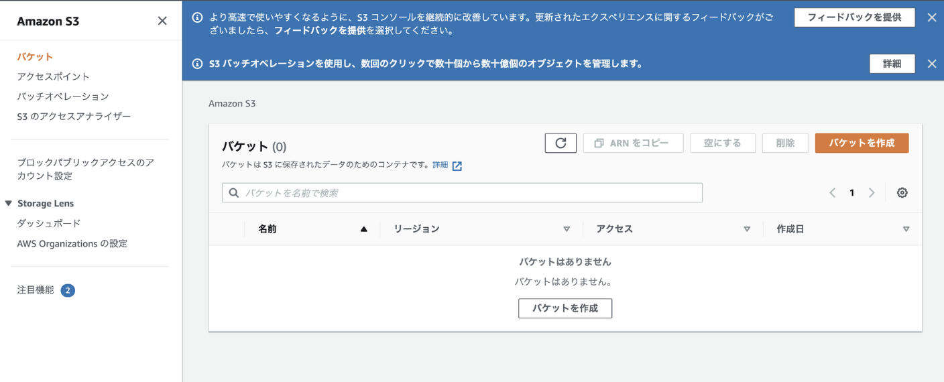Click the info icon in batch operations banner
The image size is (944, 382).
[197, 64]
